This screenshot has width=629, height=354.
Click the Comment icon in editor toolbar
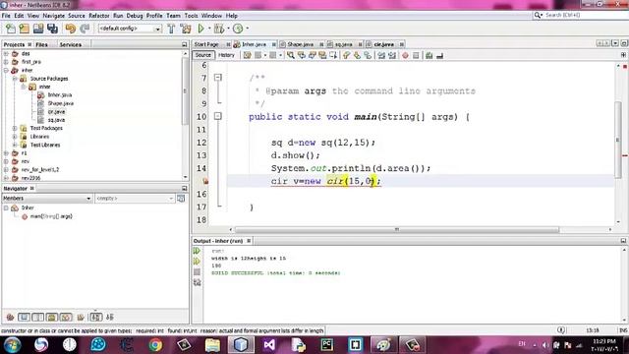429,55
